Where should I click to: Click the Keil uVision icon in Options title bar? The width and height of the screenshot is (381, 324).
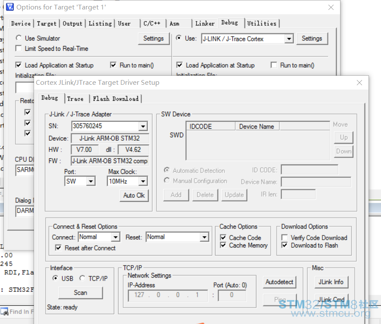(10, 7)
